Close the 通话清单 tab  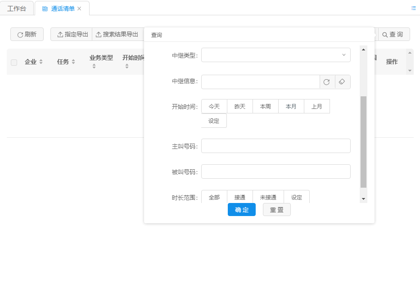(80, 9)
